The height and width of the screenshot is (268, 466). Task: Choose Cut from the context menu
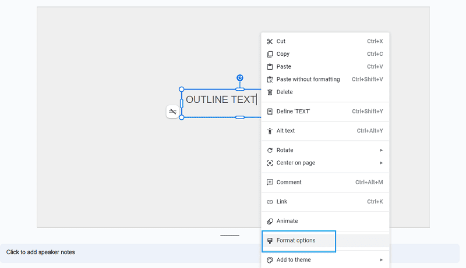[x=325, y=41]
